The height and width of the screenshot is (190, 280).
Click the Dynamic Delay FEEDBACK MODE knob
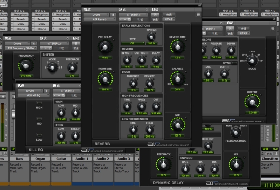[x=236, y=132]
